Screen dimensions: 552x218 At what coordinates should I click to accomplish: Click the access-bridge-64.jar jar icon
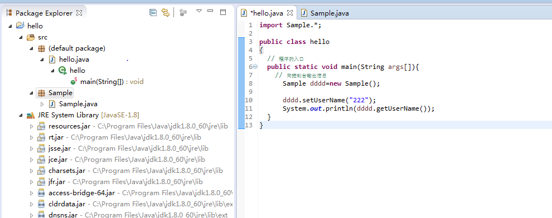42,193
